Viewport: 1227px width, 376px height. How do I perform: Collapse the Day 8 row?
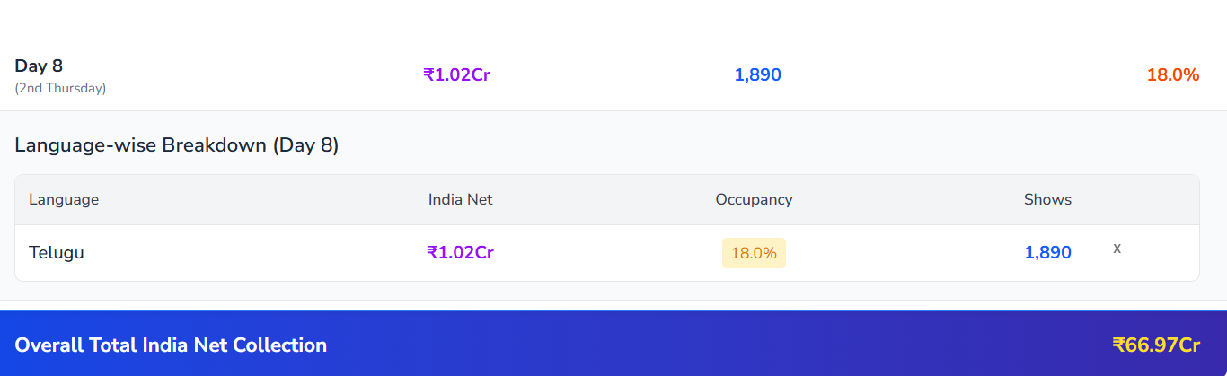39,66
